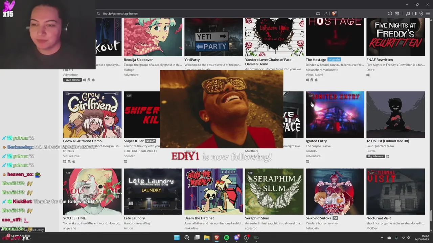This screenshot has height=243, width=433.
Task: Open Brave VPN shield icon
Action: (421, 13)
